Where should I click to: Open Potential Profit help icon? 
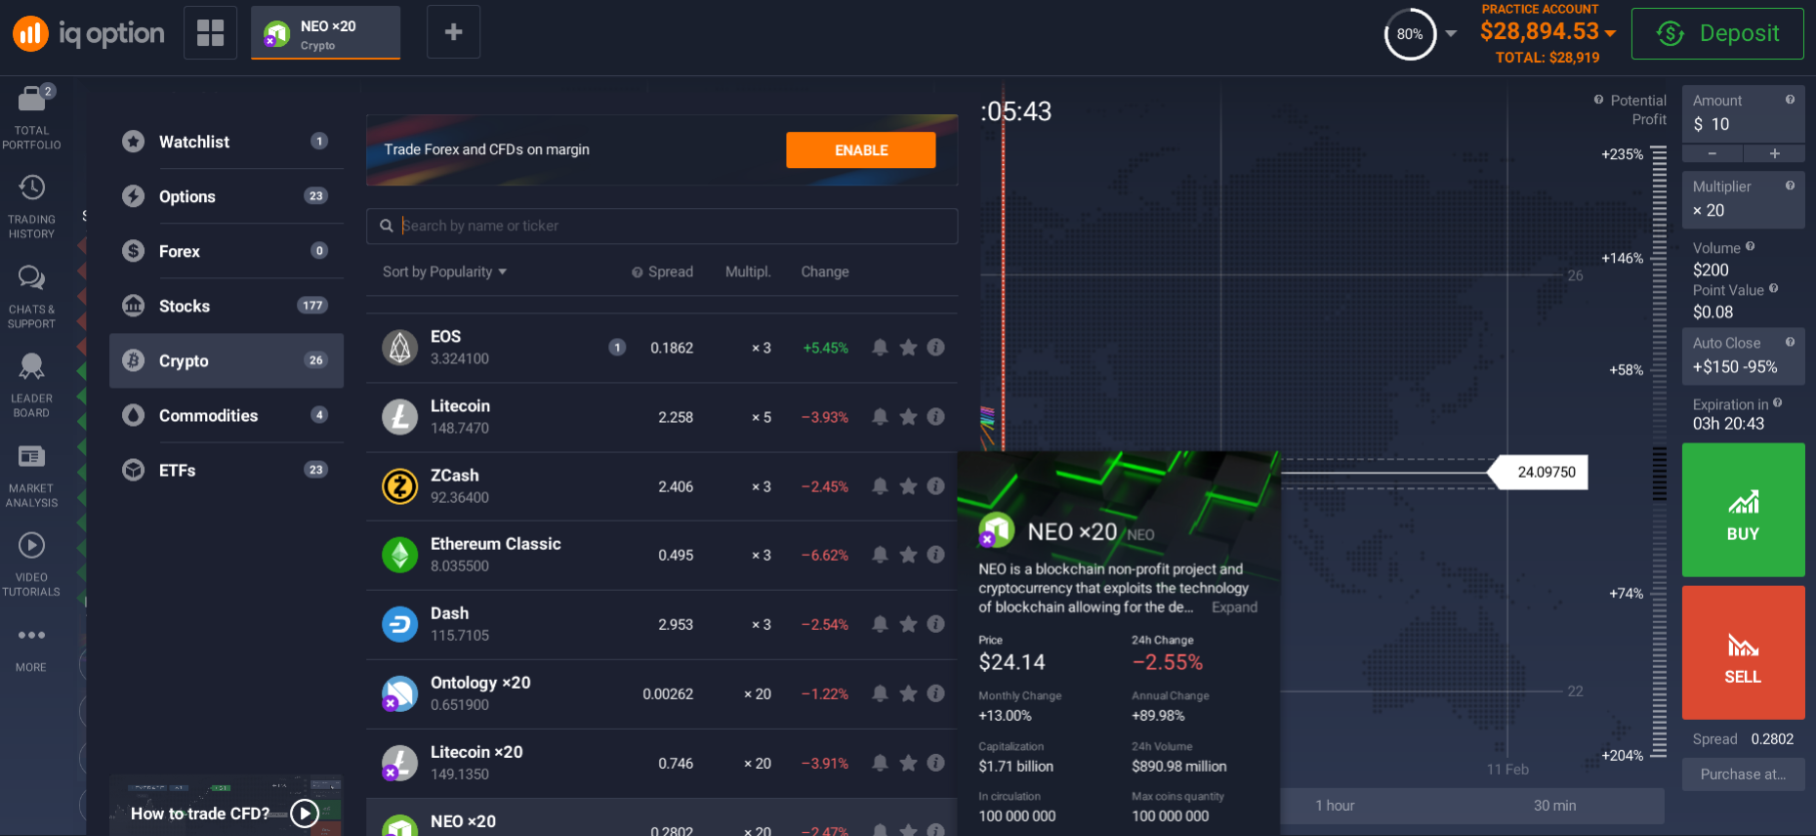[1598, 100]
